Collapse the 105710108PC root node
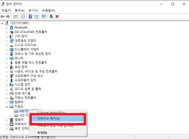189x139 pixels. click(2, 23)
